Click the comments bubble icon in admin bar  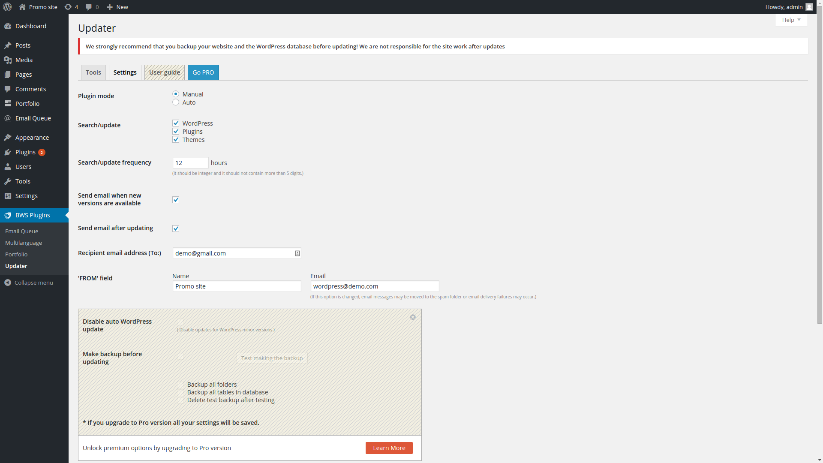(89, 7)
